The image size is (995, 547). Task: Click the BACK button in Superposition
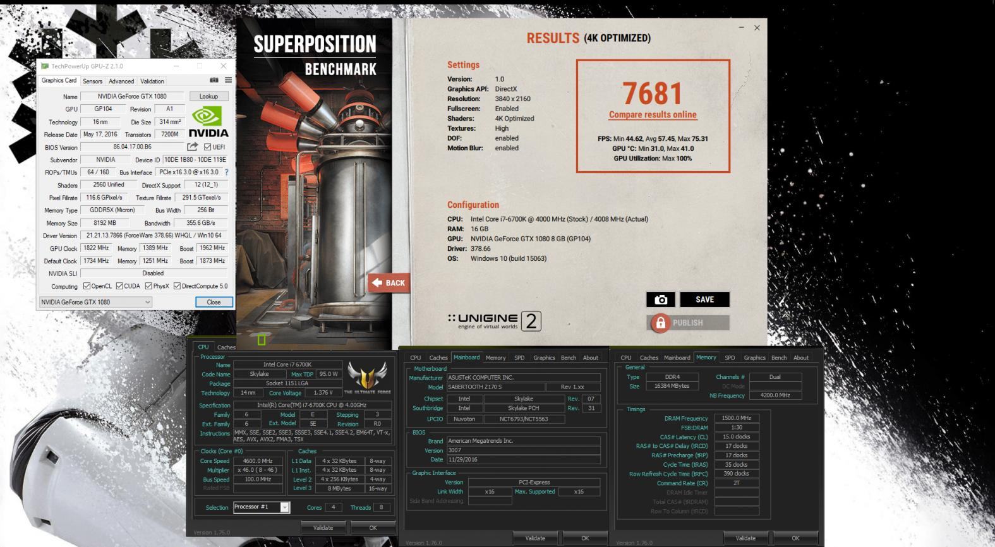pos(389,283)
